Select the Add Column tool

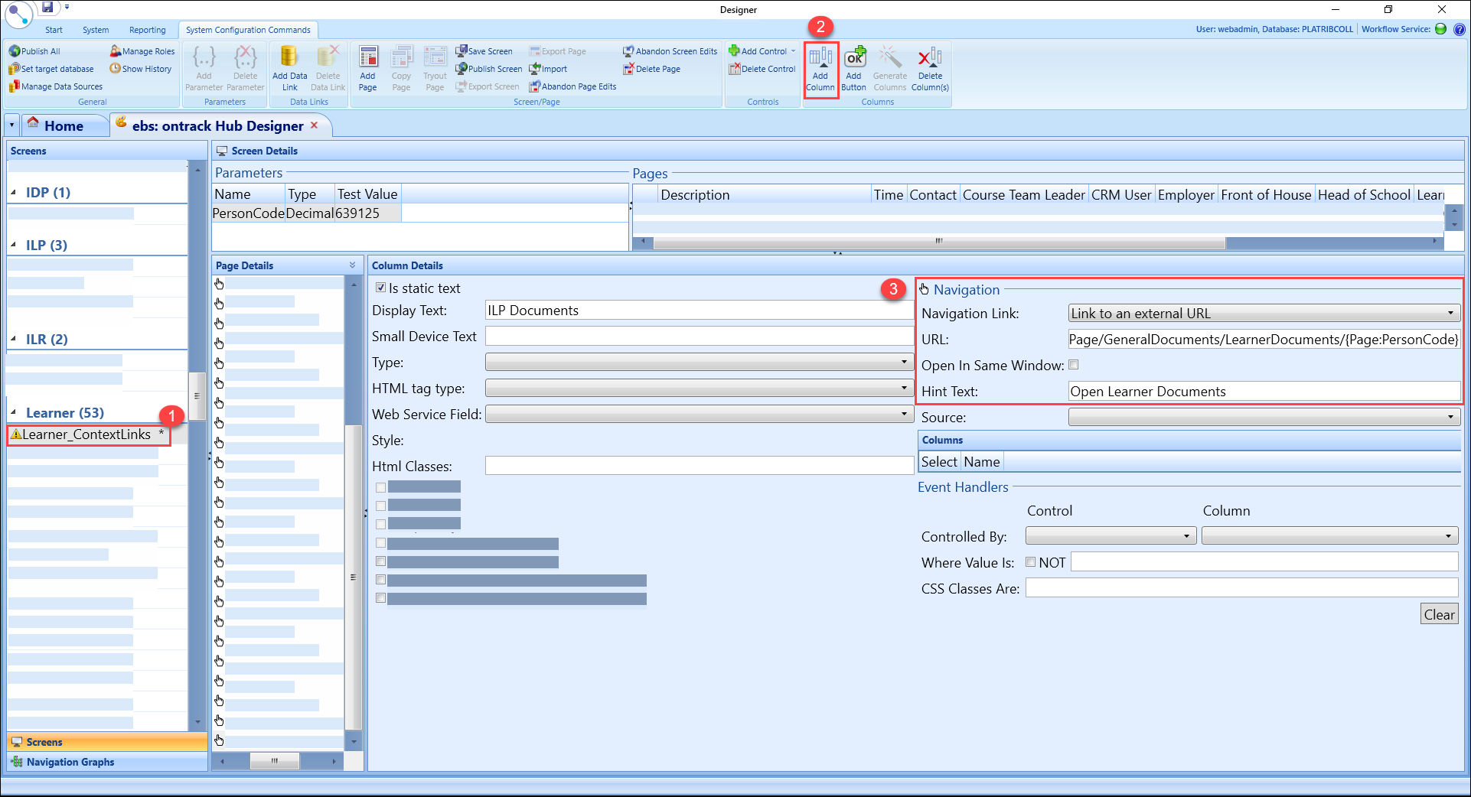click(820, 67)
